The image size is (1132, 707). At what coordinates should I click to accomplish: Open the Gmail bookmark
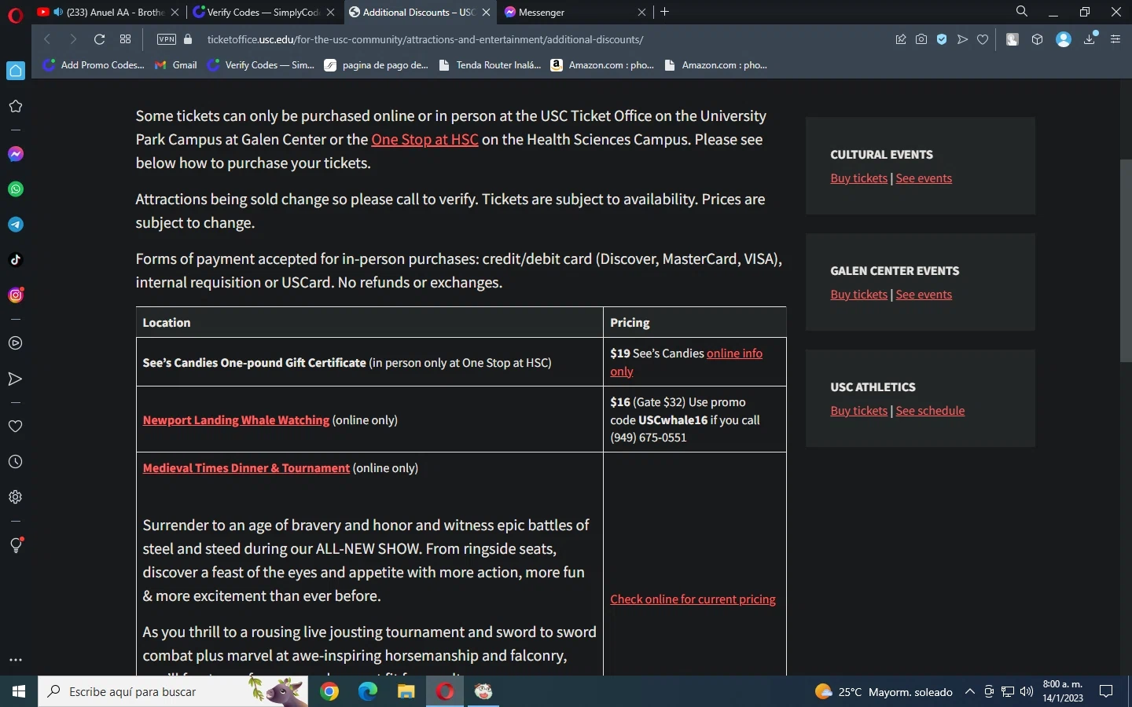tap(176, 65)
